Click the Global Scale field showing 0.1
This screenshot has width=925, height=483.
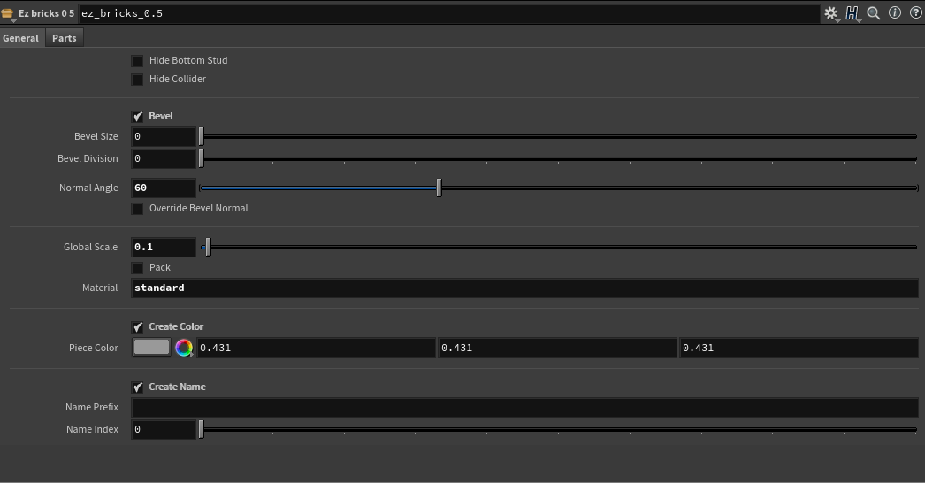[x=164, y=248]
